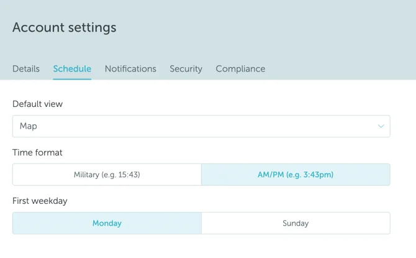Click the Account settings heading
Screen dimensions: 416x258
tap(65, 27)
